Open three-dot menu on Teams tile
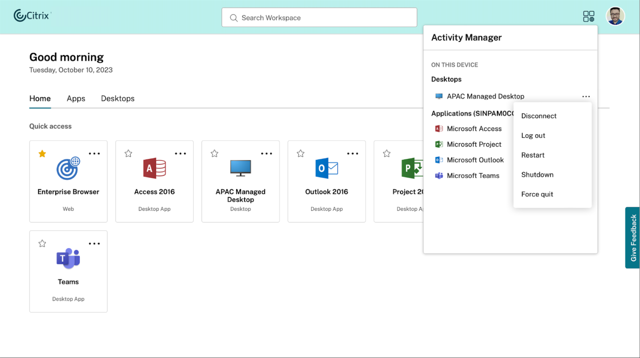 coord(94,244)
